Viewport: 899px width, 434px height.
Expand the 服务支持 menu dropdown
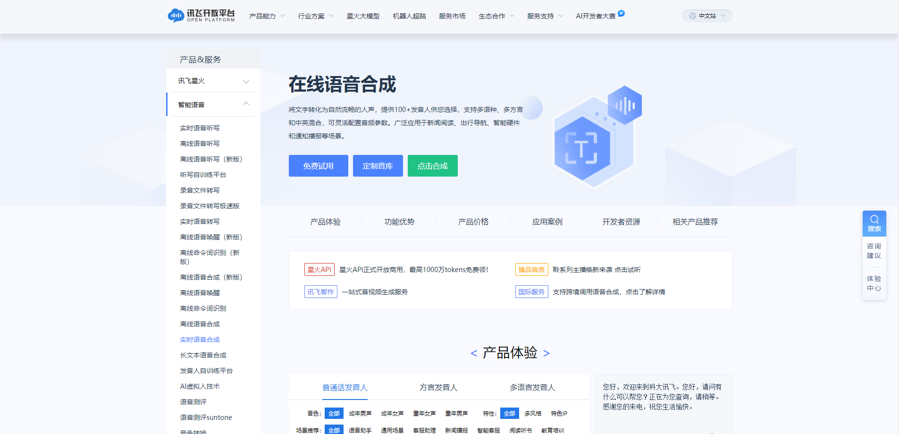(545, 16)
